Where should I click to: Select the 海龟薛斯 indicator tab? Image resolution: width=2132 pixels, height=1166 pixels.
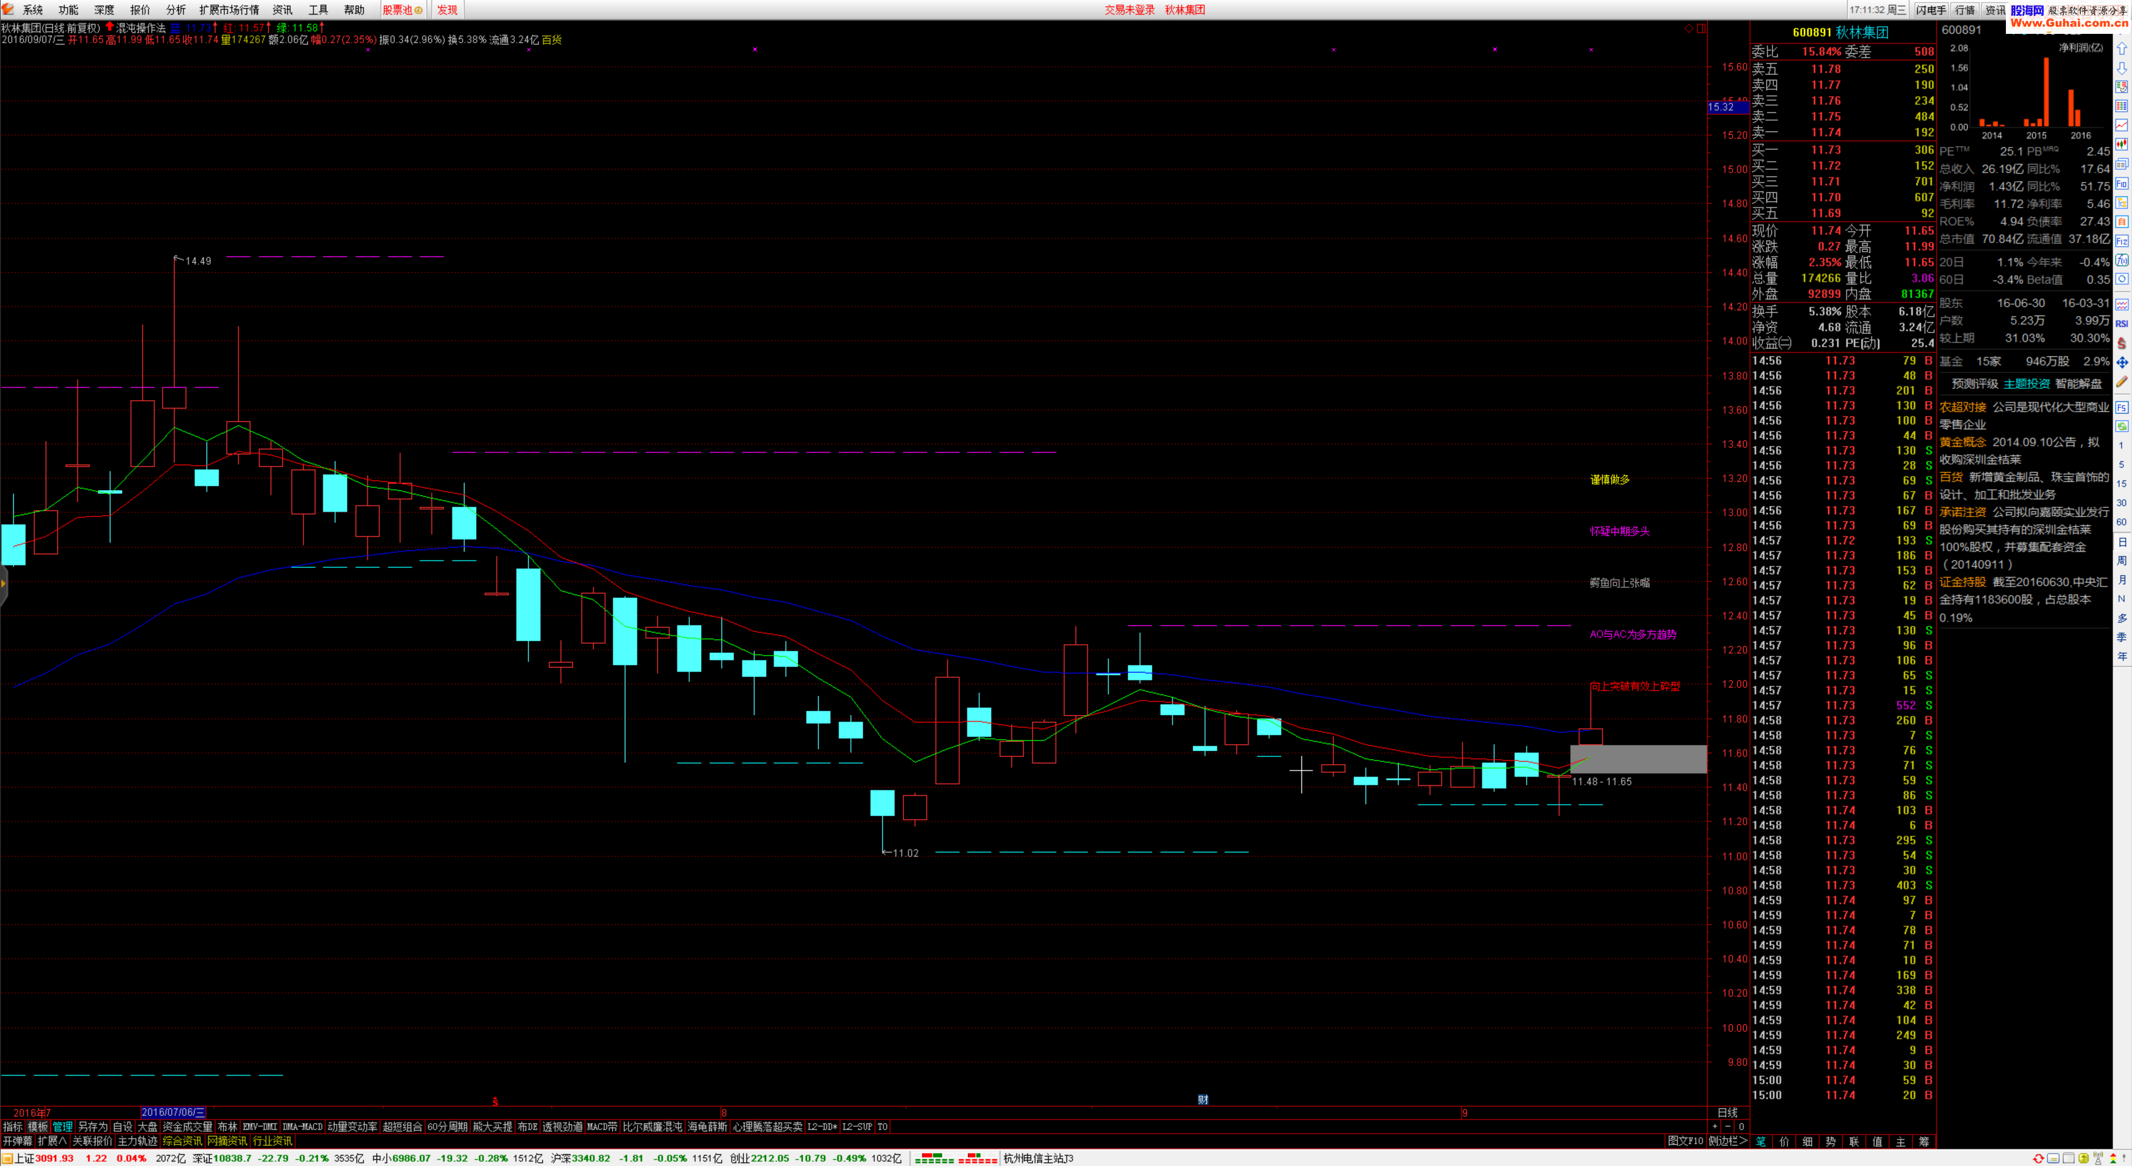tap(707, 1126)
